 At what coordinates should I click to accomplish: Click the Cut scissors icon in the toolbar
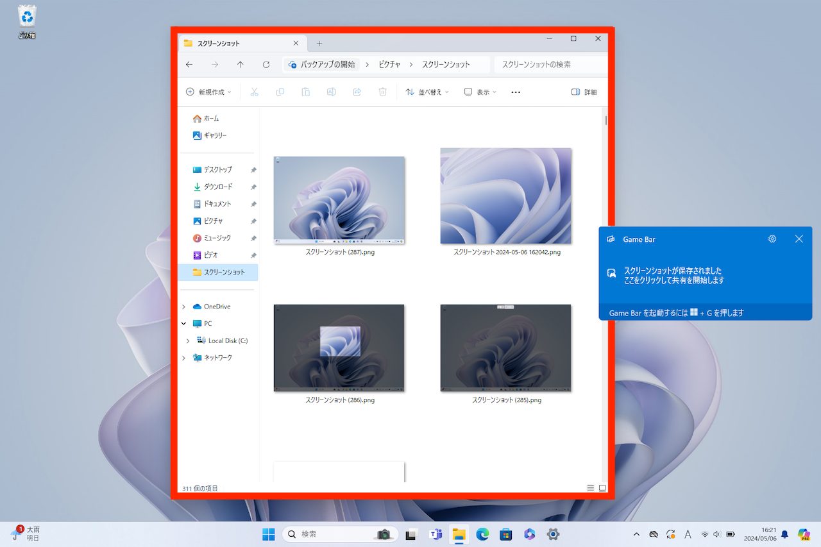pos(254,92)
